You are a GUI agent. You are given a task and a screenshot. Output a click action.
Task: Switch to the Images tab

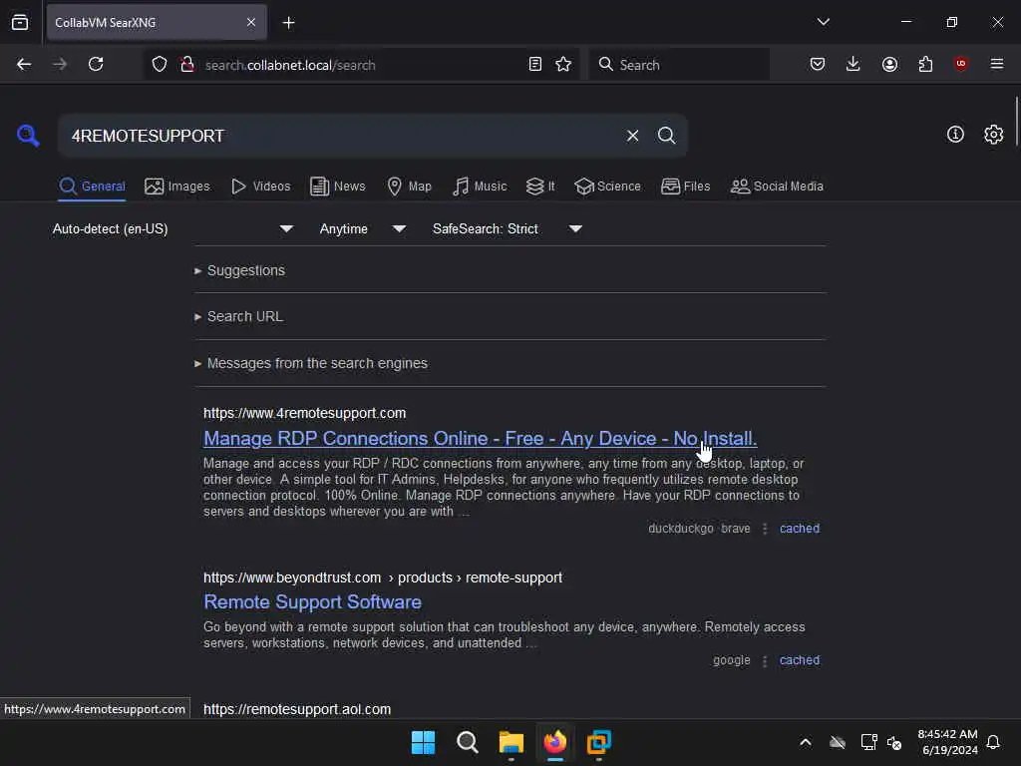click(177, 187)
